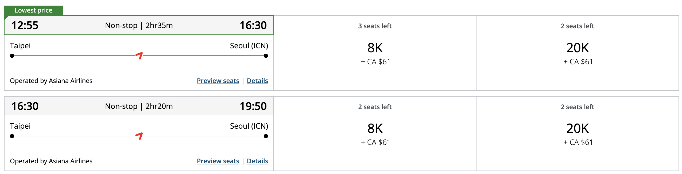The image size is (682, 174).
Task: Open Details for the 2hr20m flight
Action: click(x=257, y=161)
